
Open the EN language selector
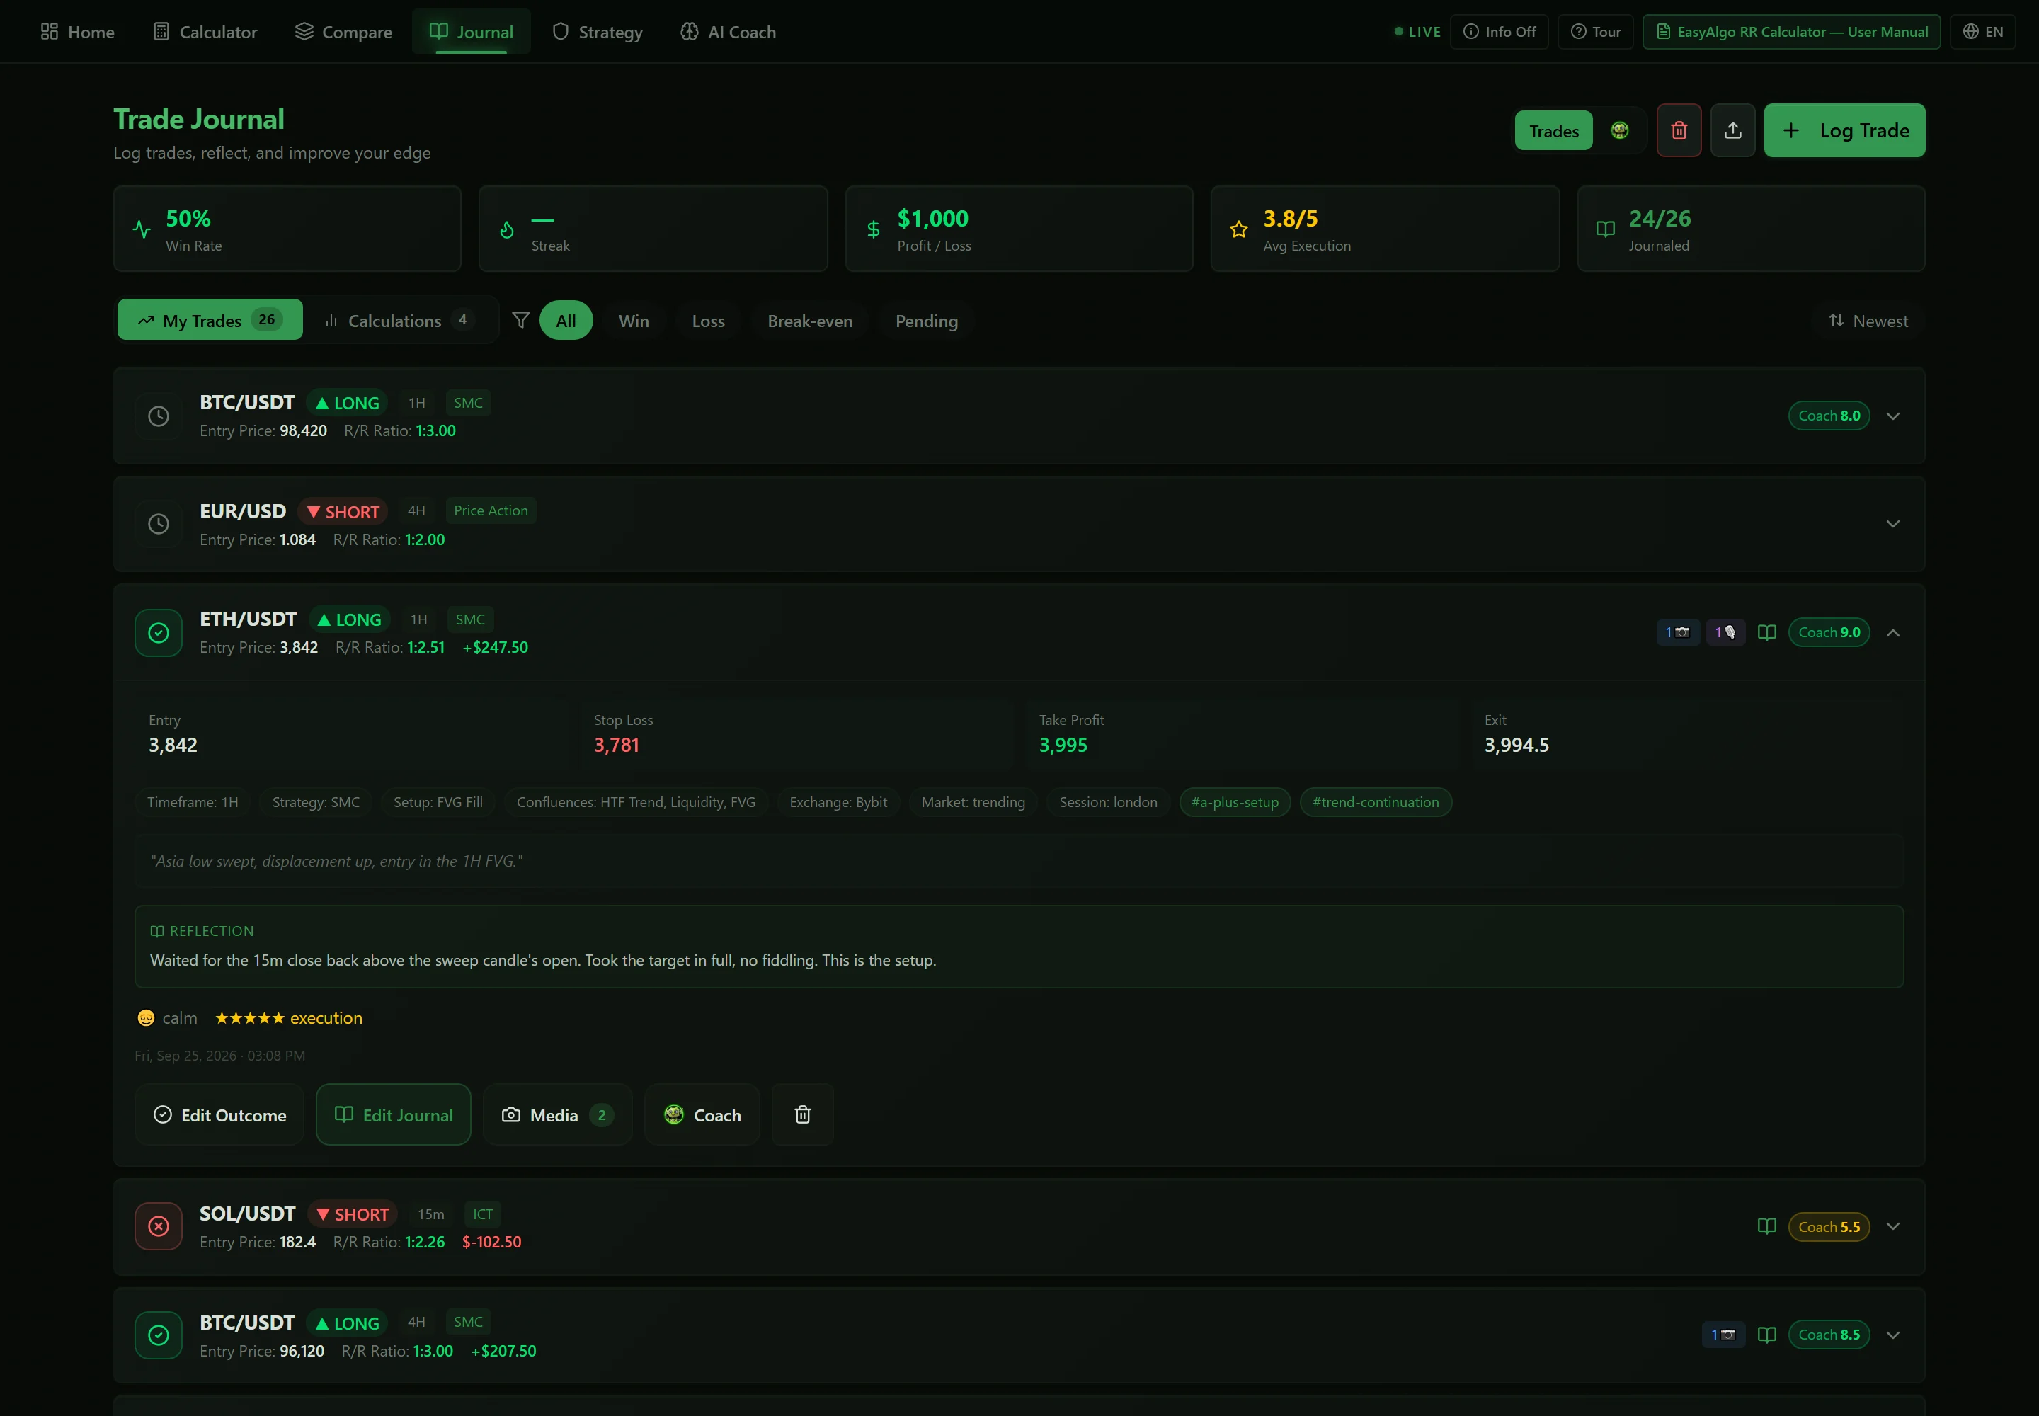point(1982,32)
